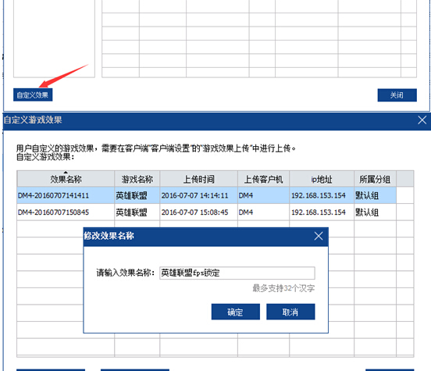The height and width of the screenshot is (371, 431).
Task: Close the 自定义游戏效果 window with X
Action: point(422,120)
